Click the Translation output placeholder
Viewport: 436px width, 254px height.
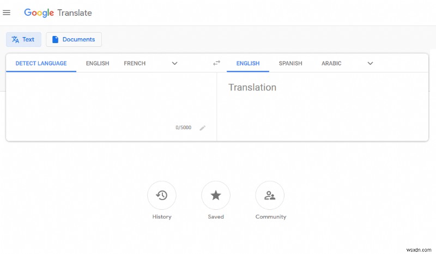pyautogui.click(x=252, y=87)
